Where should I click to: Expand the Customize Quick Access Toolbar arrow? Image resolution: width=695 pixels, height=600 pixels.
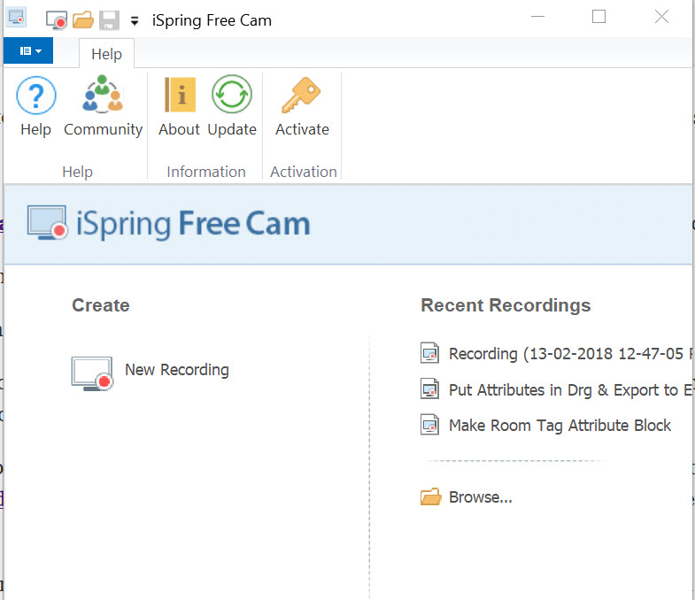click(x=135, y=20)
